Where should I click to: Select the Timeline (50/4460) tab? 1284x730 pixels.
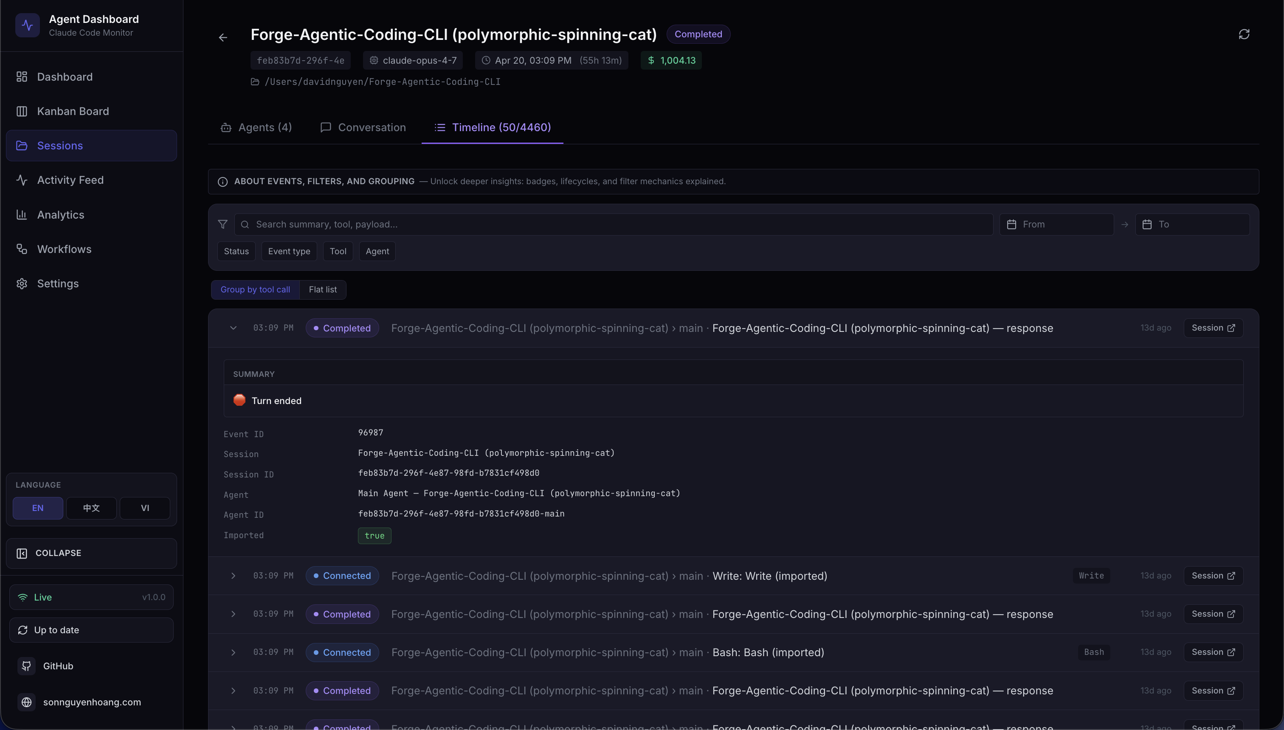click(493, 127)
